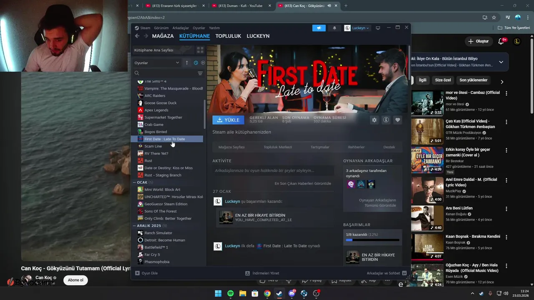Open Topluluk Merkezi link
534x300 pixels.
click(277, 147)
